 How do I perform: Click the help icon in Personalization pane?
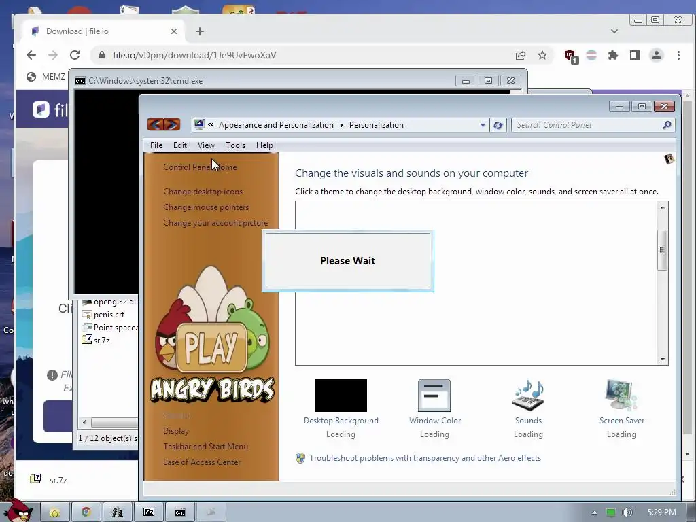[669, 159]
